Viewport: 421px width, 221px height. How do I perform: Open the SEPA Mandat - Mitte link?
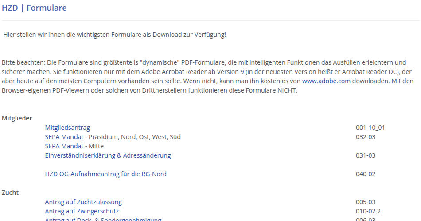[74, 146]
